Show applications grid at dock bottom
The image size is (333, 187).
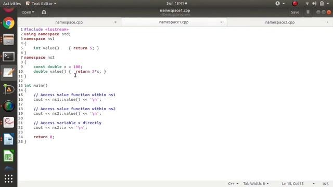pos(8,179)
